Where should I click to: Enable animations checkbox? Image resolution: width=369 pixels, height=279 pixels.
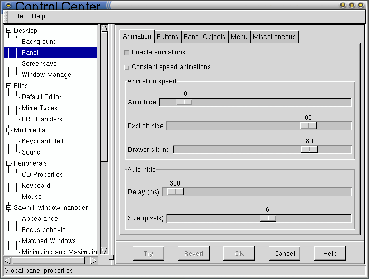pyautogui.click(x=126, y=53)
